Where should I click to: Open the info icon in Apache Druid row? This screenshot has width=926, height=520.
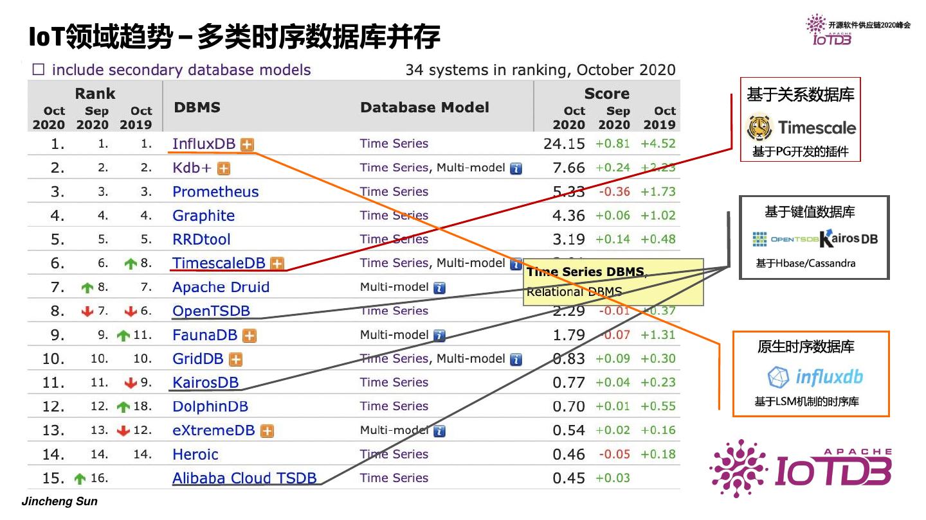coord(439,288)
